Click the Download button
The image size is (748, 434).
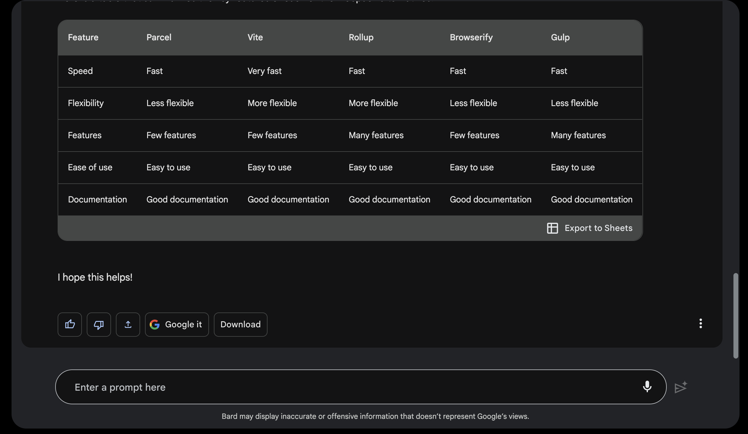pyautogui.click(x=241, y=324)
